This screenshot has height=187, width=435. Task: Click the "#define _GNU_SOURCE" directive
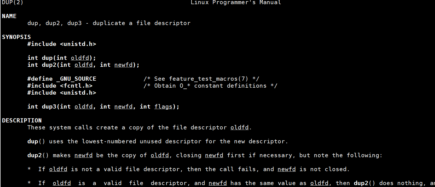pyautogui.click(x=62, y=79)
